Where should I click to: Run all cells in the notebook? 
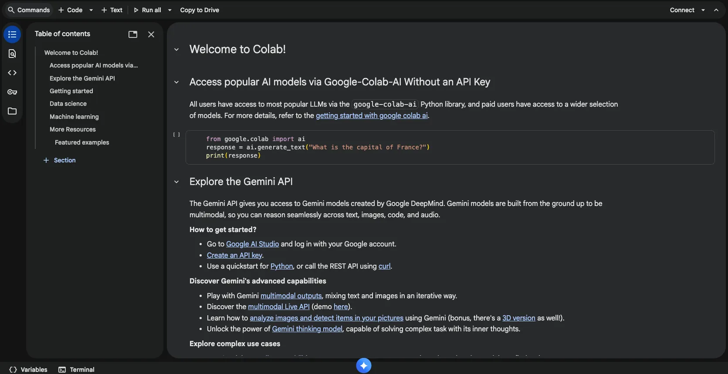click(147, 10)
